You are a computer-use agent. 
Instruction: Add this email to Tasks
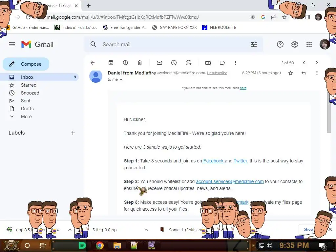pos(188,63)
